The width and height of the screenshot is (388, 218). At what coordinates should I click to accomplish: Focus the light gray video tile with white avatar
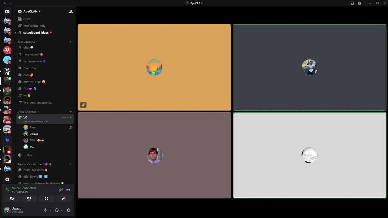(x=309, y=155)
